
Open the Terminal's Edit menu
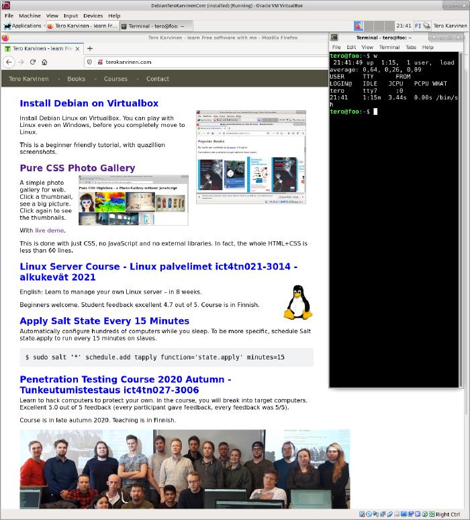(351, 47)
